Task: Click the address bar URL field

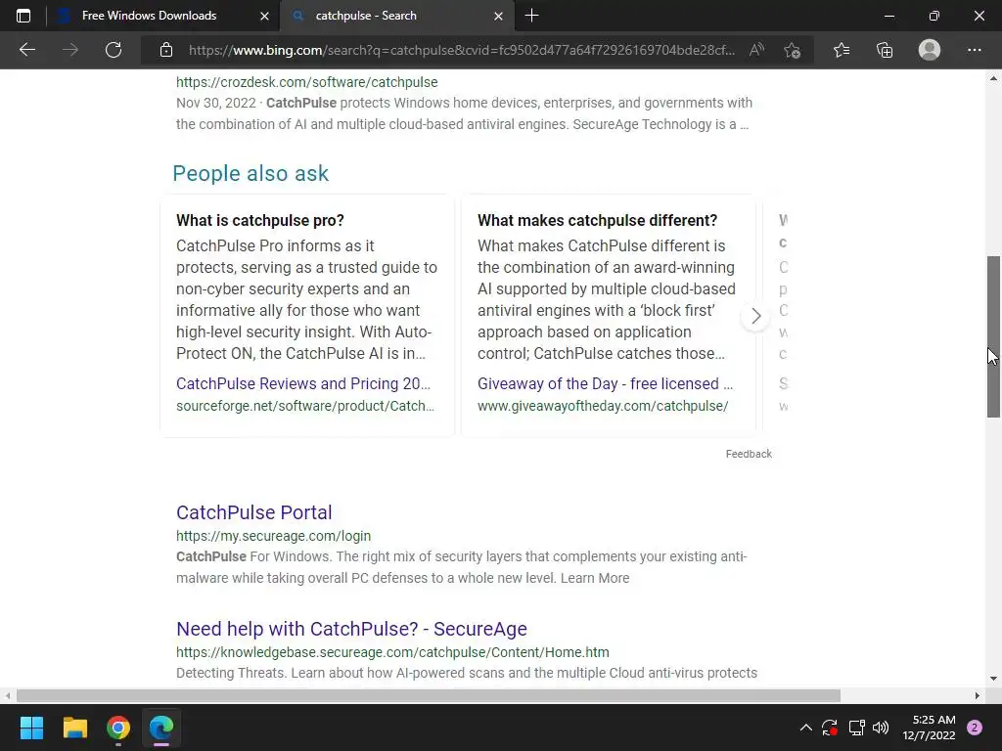Action: coord(462,50)
